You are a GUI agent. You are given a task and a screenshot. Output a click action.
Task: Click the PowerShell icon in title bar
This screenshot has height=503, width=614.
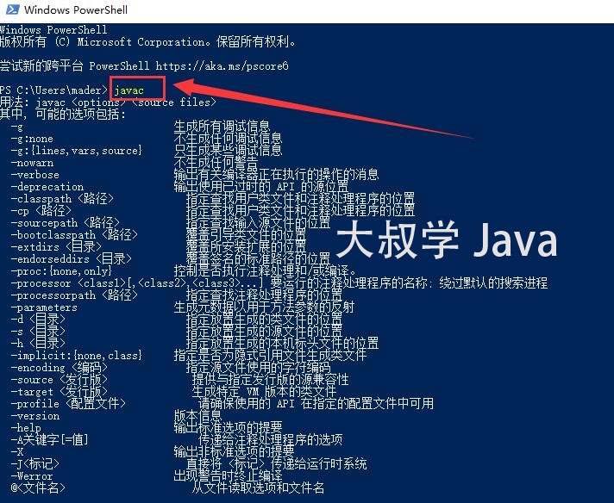point(13,9)
